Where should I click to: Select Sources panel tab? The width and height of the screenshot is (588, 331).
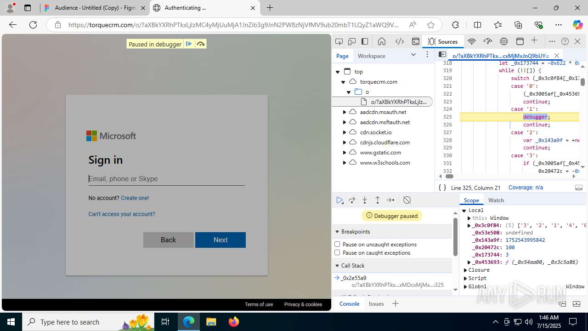pos(443,41)
